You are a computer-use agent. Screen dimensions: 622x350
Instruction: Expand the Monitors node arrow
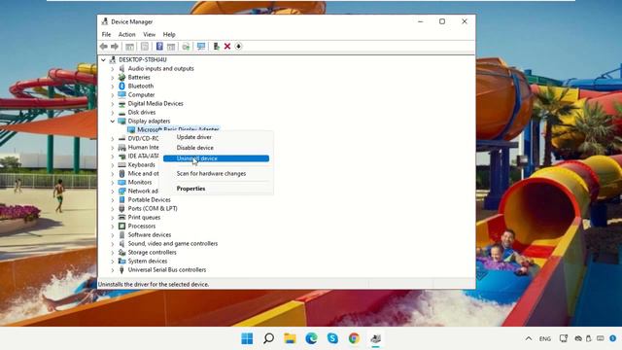[113, 183]
